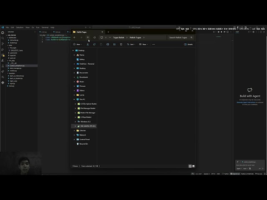The image size is (267, 200).
Task: Cut the selected item in File Explorer
Action: point(88,45)
